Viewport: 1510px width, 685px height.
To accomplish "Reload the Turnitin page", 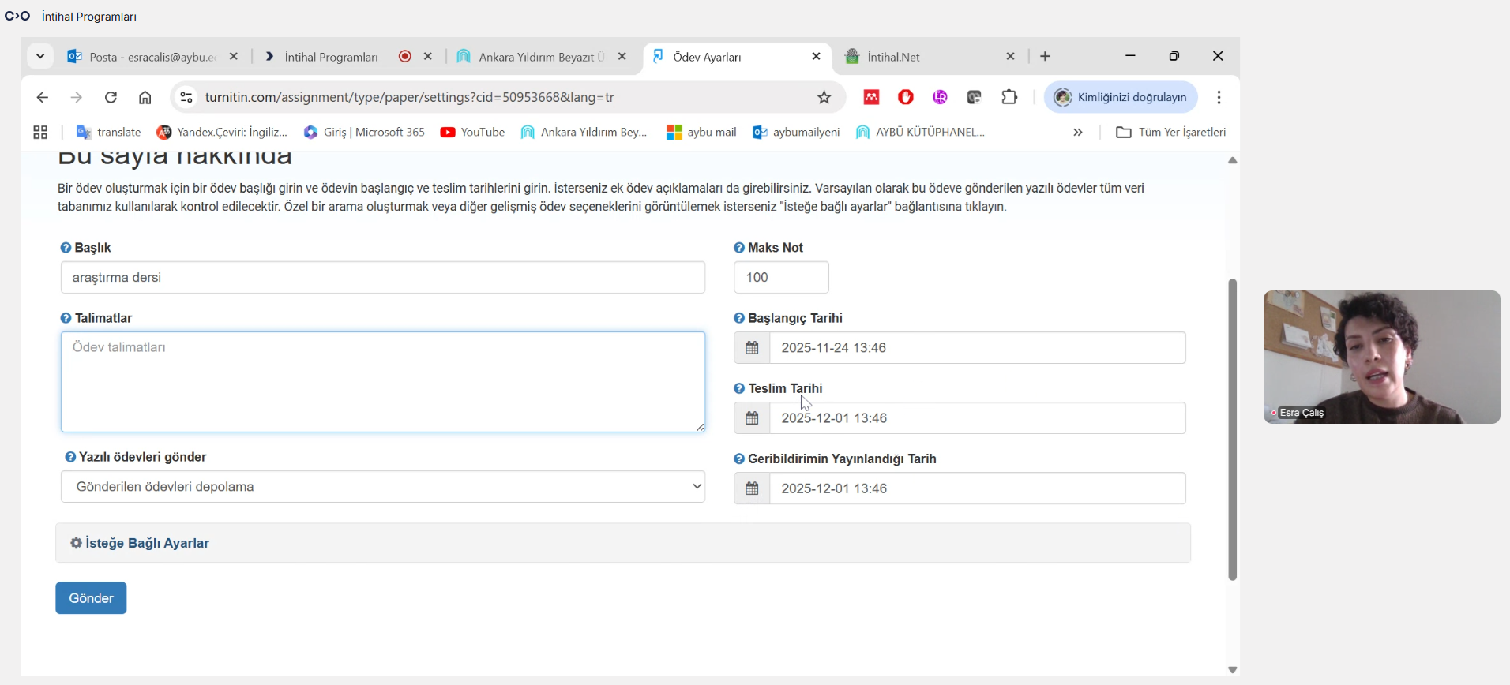I will pyautogui.click(x=111, y=97).
